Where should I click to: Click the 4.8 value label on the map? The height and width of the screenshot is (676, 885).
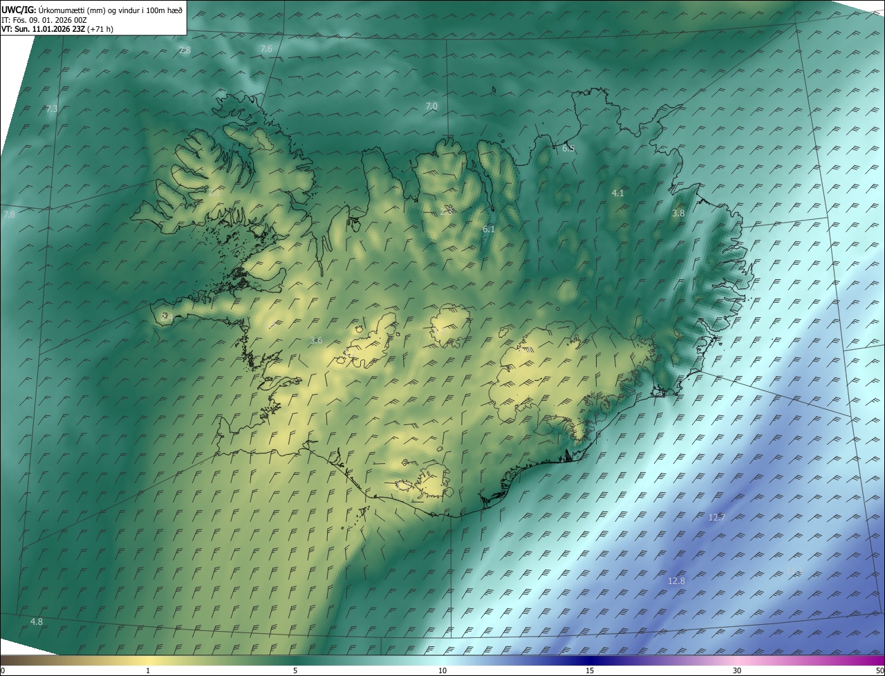(x=37, y=622)
